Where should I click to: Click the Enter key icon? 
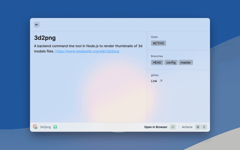(x=172, y=127)
